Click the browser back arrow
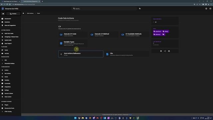213x120 pixels. point(2,4)
